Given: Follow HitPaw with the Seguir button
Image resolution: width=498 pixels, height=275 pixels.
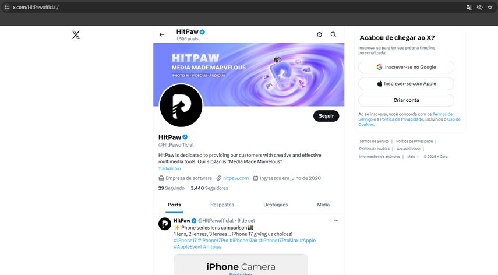Looking at the screenshot, I should [326, 116].
